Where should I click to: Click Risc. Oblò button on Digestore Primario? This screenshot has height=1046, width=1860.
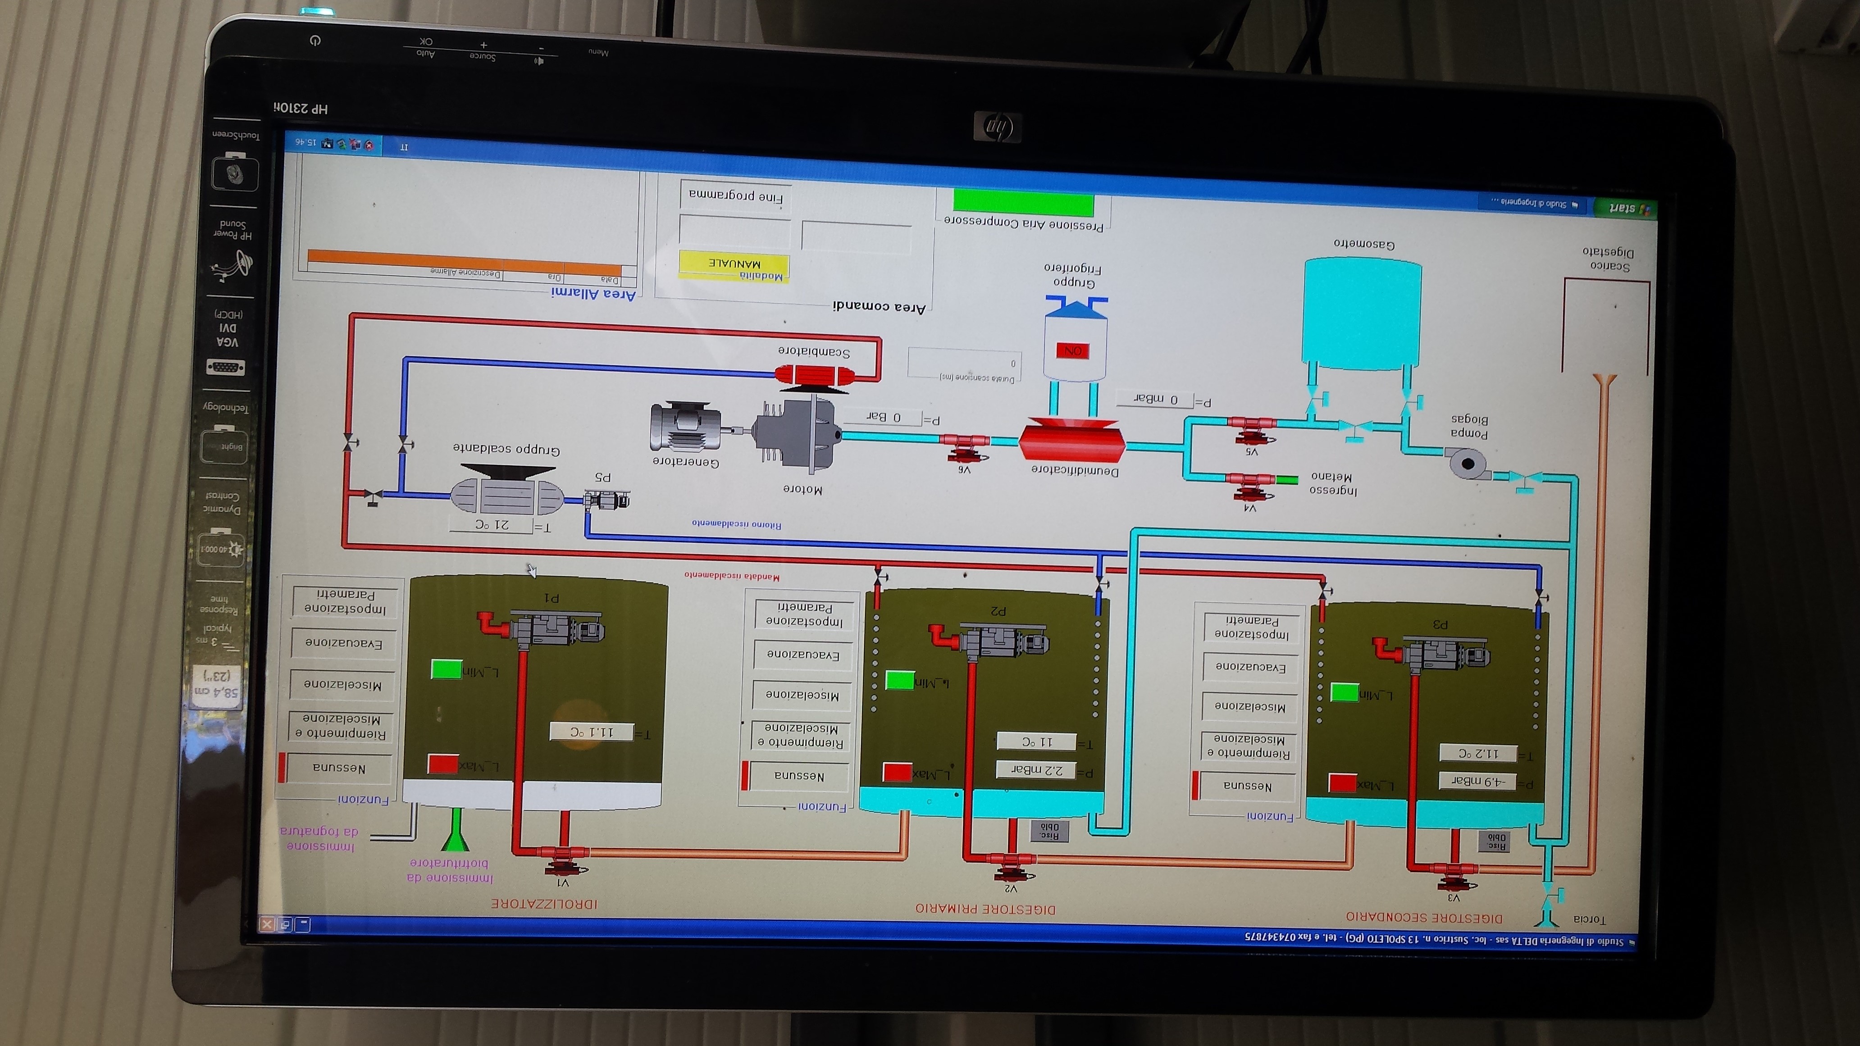click(1050, 831)
